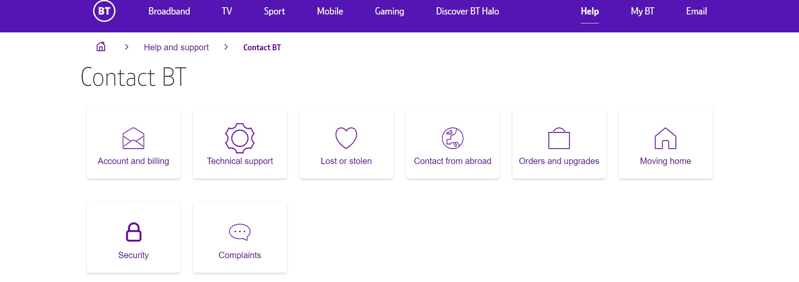Click the BT logo in header
Image resolution: width=799 pixels, height=282 pixels.
[x=104, y=12]
